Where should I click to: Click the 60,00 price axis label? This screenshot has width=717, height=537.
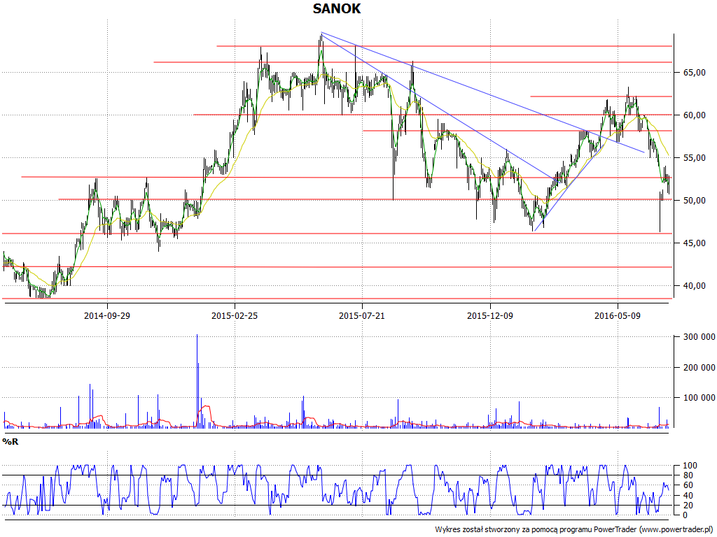694,115
